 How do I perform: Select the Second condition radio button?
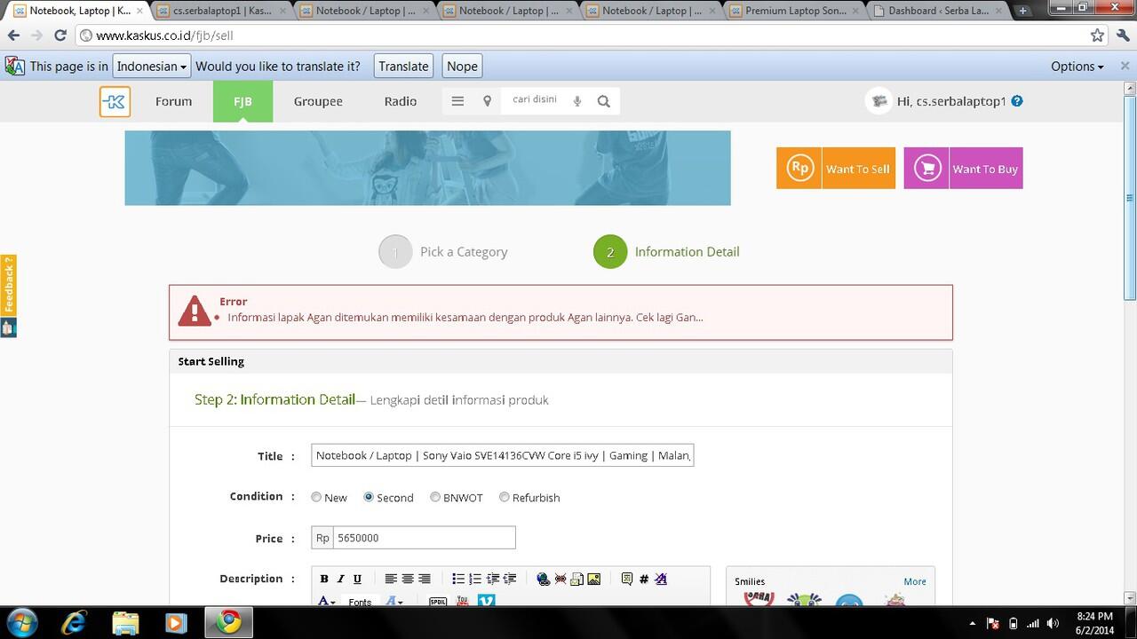[369, 497]
